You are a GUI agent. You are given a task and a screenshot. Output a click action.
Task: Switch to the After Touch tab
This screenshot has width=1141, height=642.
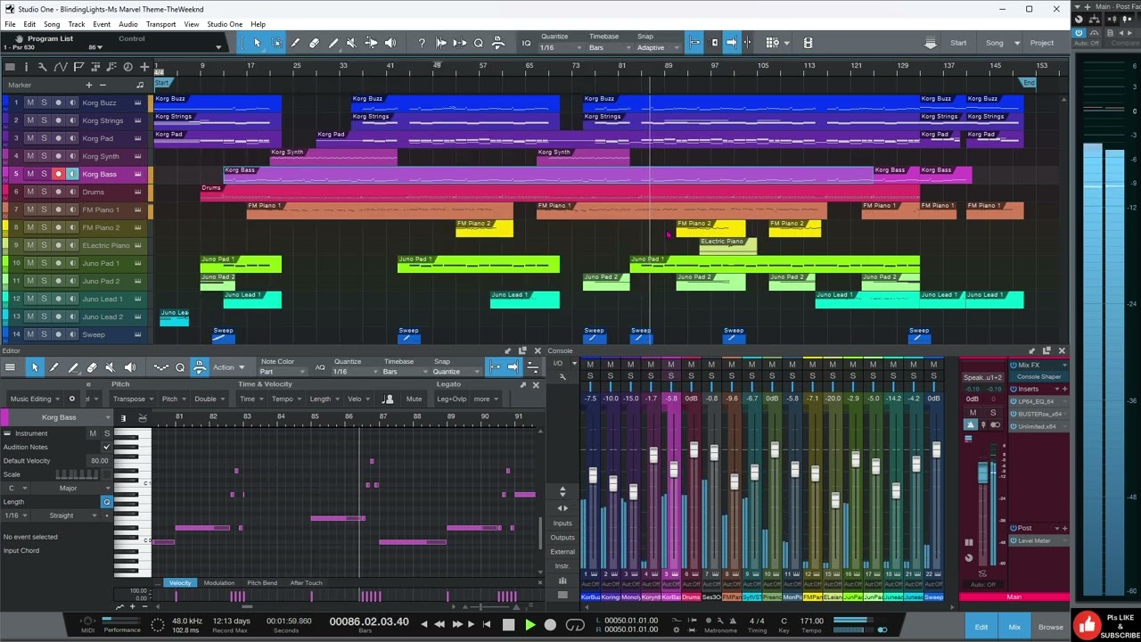(306, 583)
